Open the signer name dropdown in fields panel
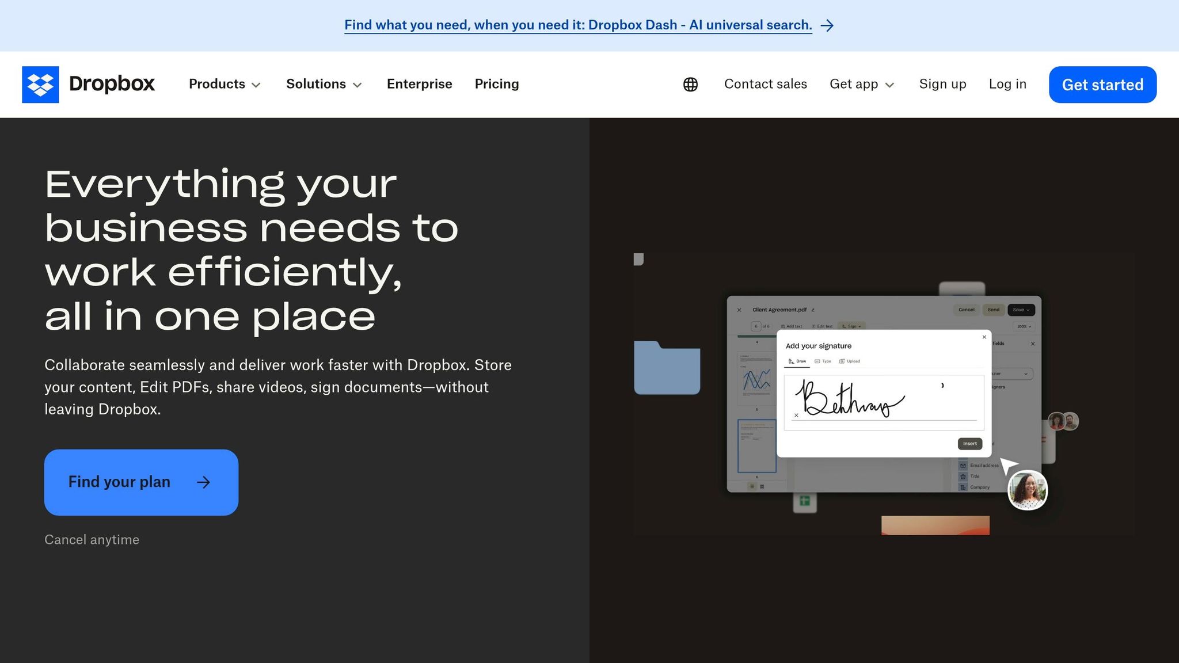Image resolution: width=1179 pixels, height=663 pixels. 1012,374
